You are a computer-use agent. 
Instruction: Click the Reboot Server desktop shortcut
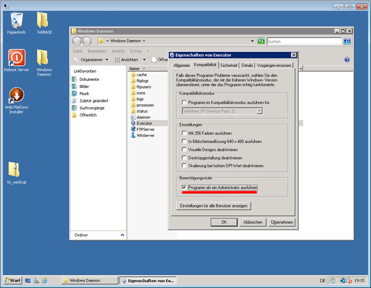16,60
